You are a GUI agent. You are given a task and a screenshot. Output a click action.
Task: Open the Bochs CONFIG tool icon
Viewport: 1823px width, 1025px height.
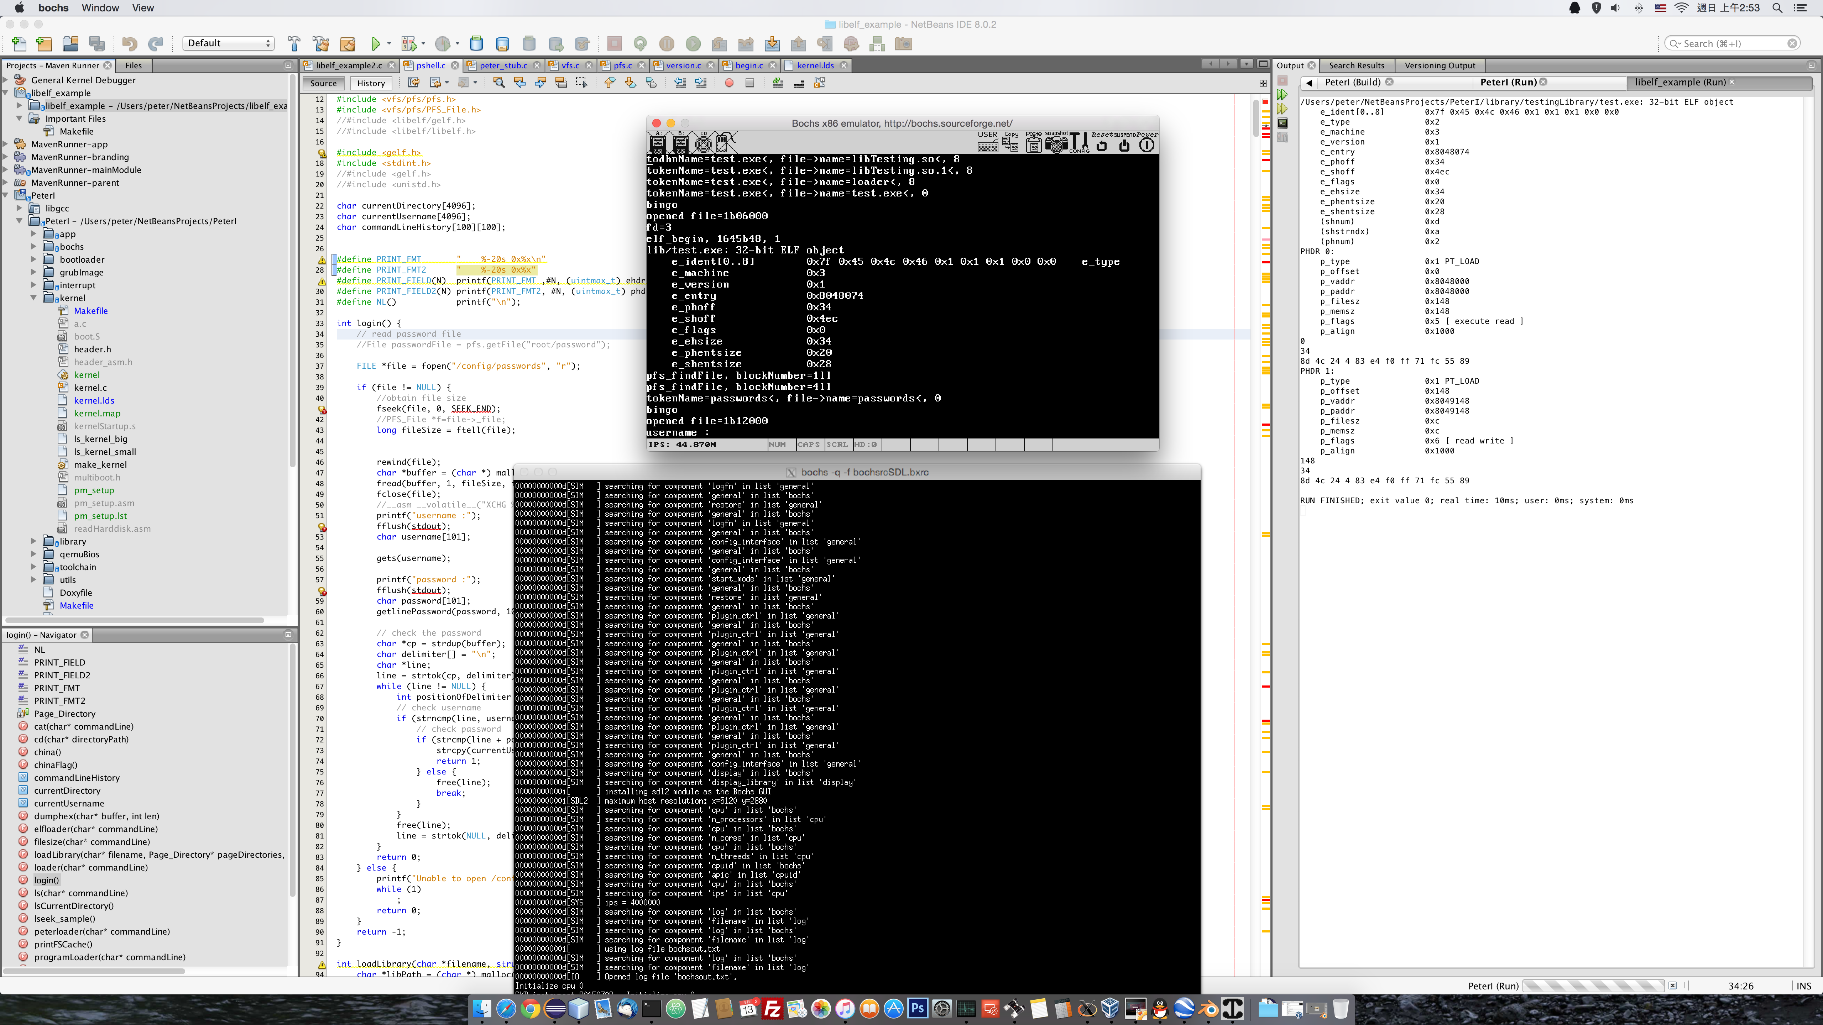1079,142
